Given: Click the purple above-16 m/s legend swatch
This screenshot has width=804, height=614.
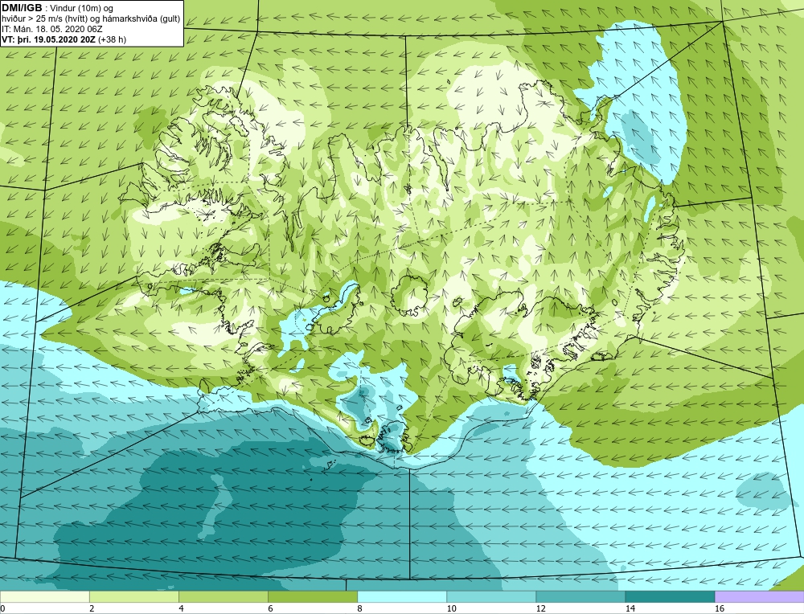Looking at the screenshot, I should (760, 596).
